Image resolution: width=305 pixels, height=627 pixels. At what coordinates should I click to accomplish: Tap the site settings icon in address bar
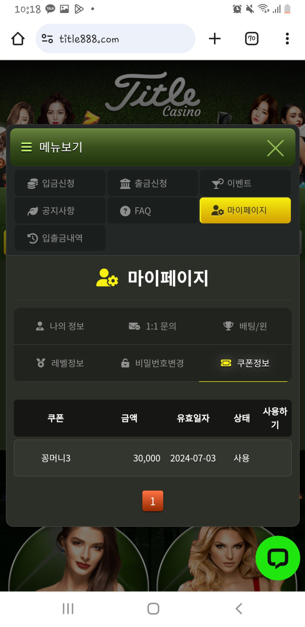click(47, 39)
